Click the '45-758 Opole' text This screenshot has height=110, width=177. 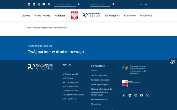[x=68, y=78]
